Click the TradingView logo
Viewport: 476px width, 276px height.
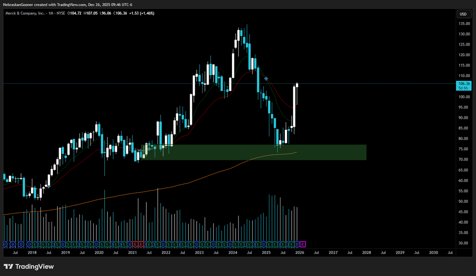coord(29,266)
